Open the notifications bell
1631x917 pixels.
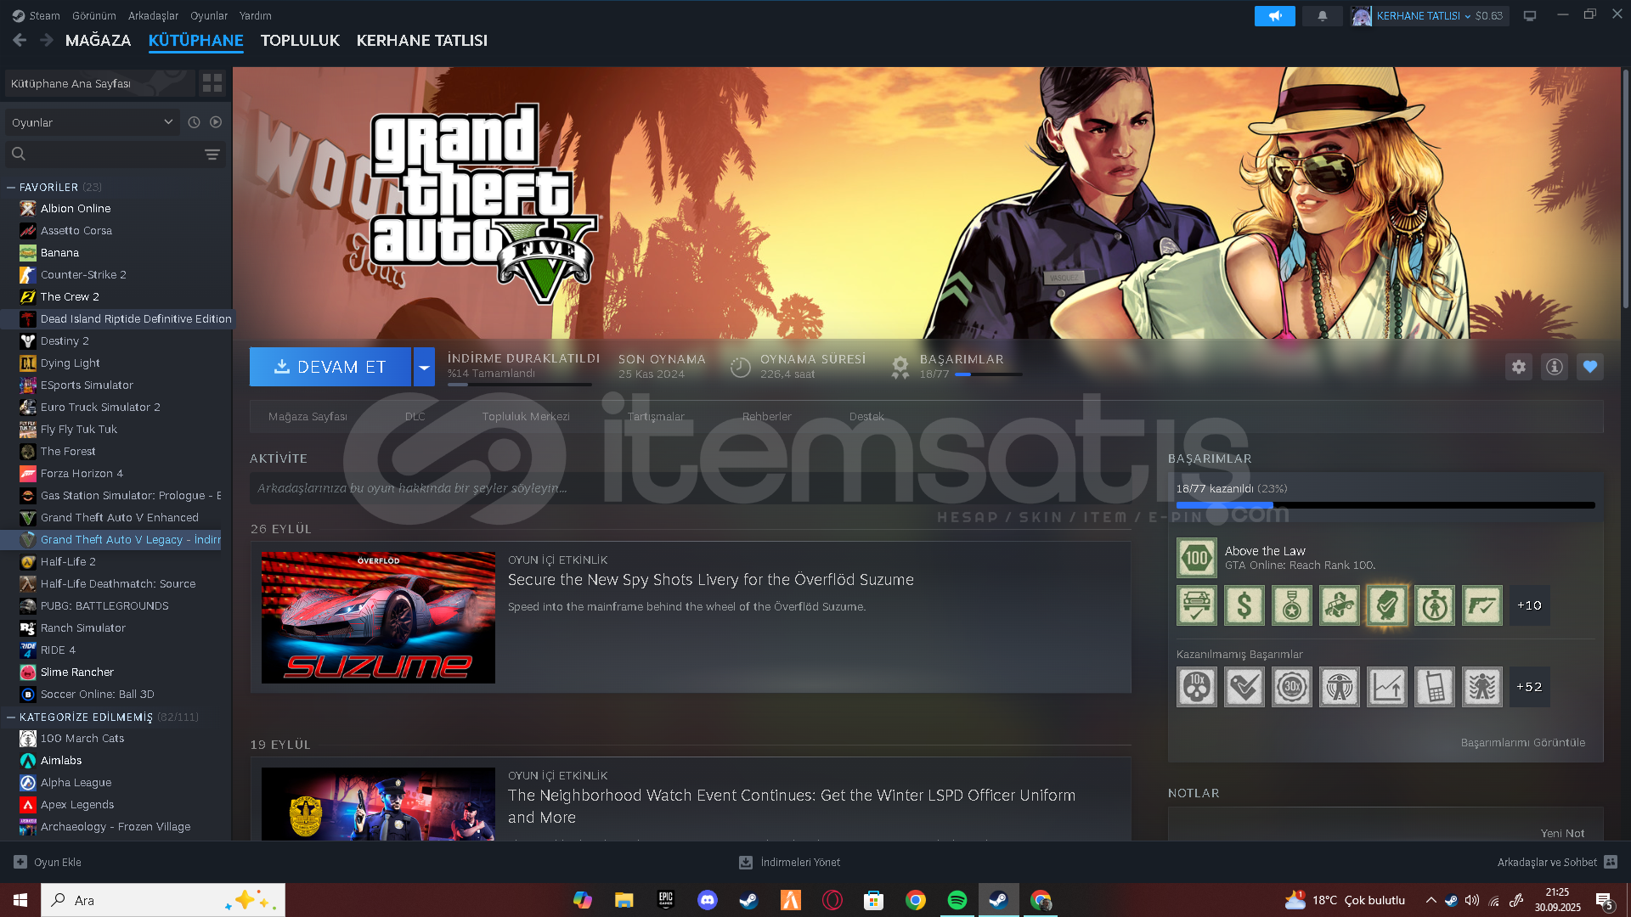1323,16
